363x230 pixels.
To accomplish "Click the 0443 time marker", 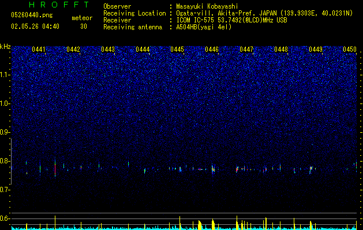I will 108,49.
